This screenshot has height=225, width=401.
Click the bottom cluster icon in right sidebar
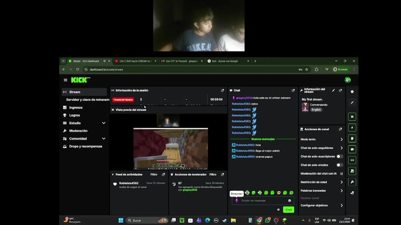click(352, 193)
